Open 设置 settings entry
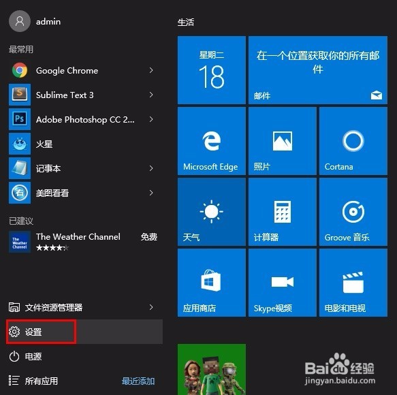 pos(84,332)
